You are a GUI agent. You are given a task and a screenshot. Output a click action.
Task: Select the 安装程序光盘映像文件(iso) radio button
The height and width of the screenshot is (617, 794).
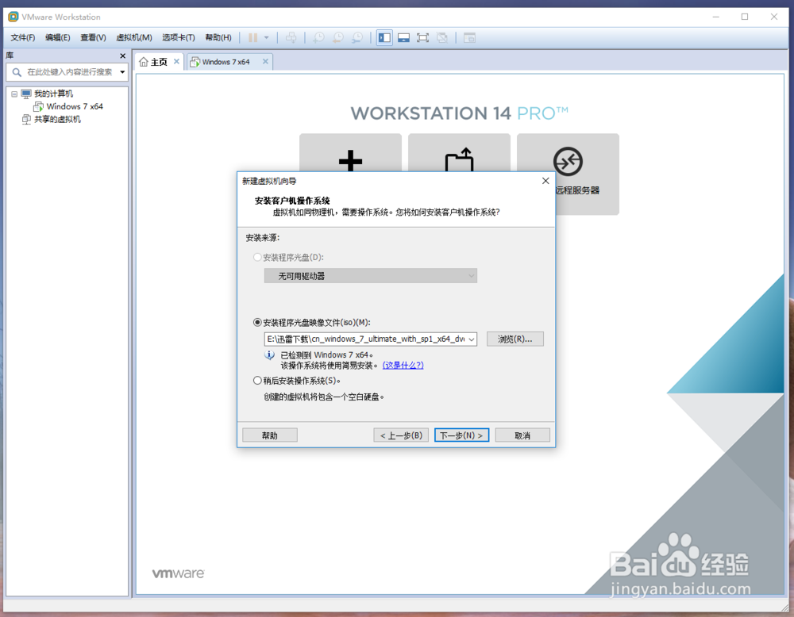257,322
